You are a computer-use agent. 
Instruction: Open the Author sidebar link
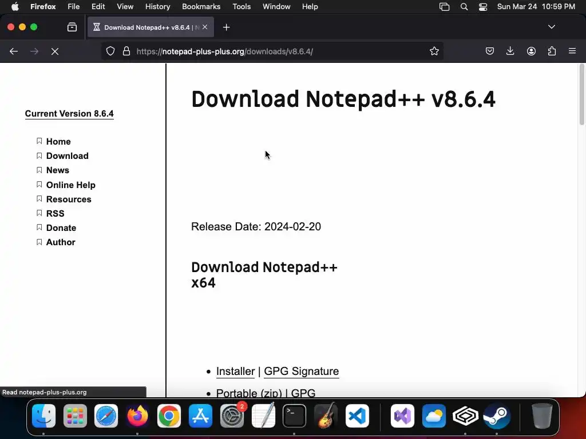[x=61, y=242]
